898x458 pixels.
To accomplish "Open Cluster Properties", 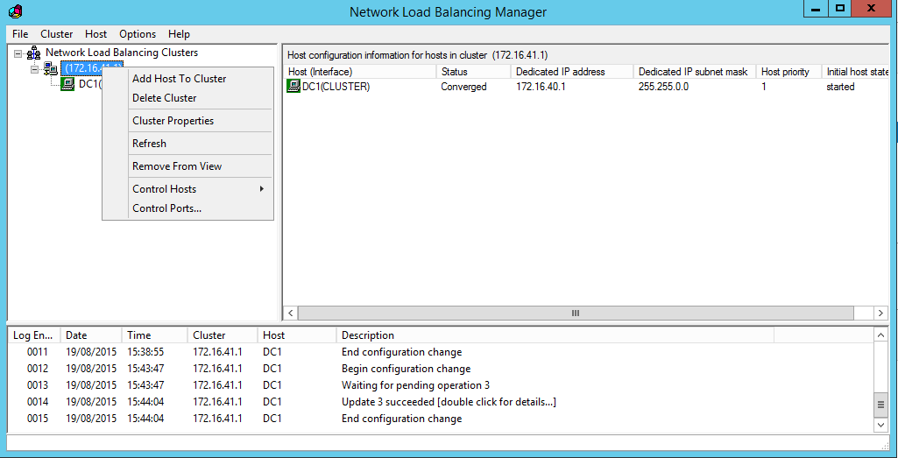I will [x=173, y=121].
